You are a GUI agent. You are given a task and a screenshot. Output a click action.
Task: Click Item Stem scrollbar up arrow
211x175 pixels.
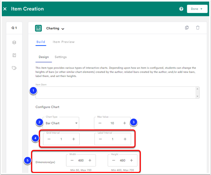198,89
